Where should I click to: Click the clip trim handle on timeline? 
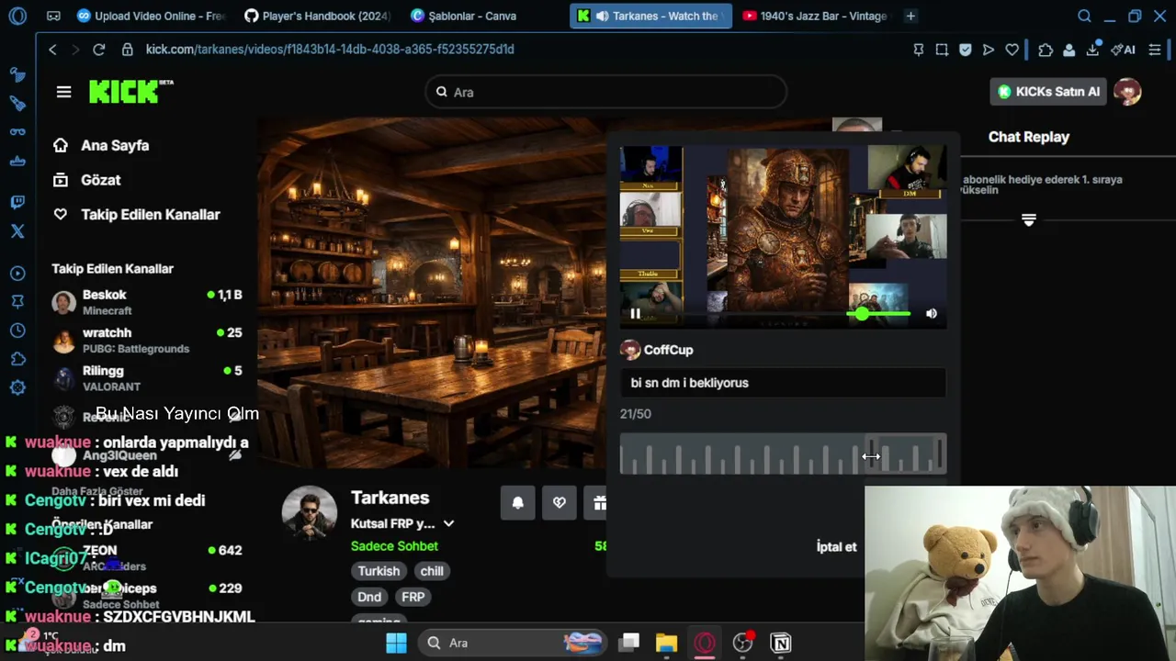click(870, 455)
